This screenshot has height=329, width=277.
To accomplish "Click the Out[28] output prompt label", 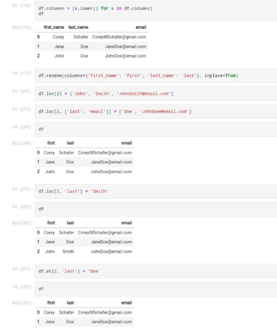I will [x=22, y=303].
